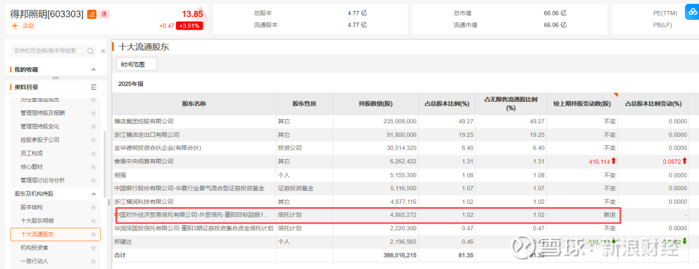Click the 企业 tag under stock name
Viewport: 699px width, 269px height.
pyautogui.click(x=28, y=26)
